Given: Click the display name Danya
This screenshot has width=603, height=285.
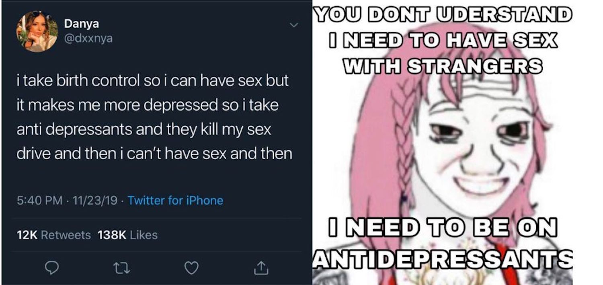Looking at the screenshot, I should (x=82, y=24).
